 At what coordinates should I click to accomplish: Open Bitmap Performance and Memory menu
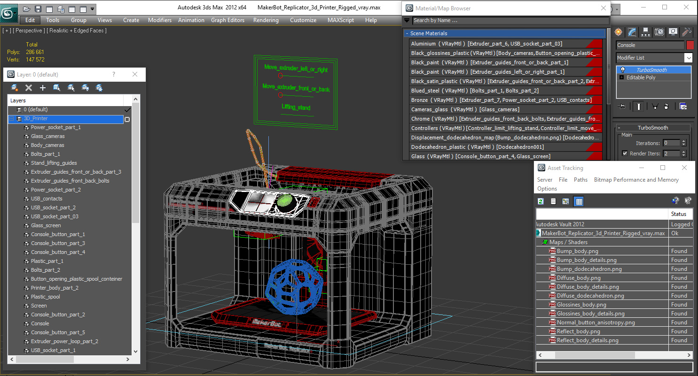pyautogui.click(x=636, y=180)
